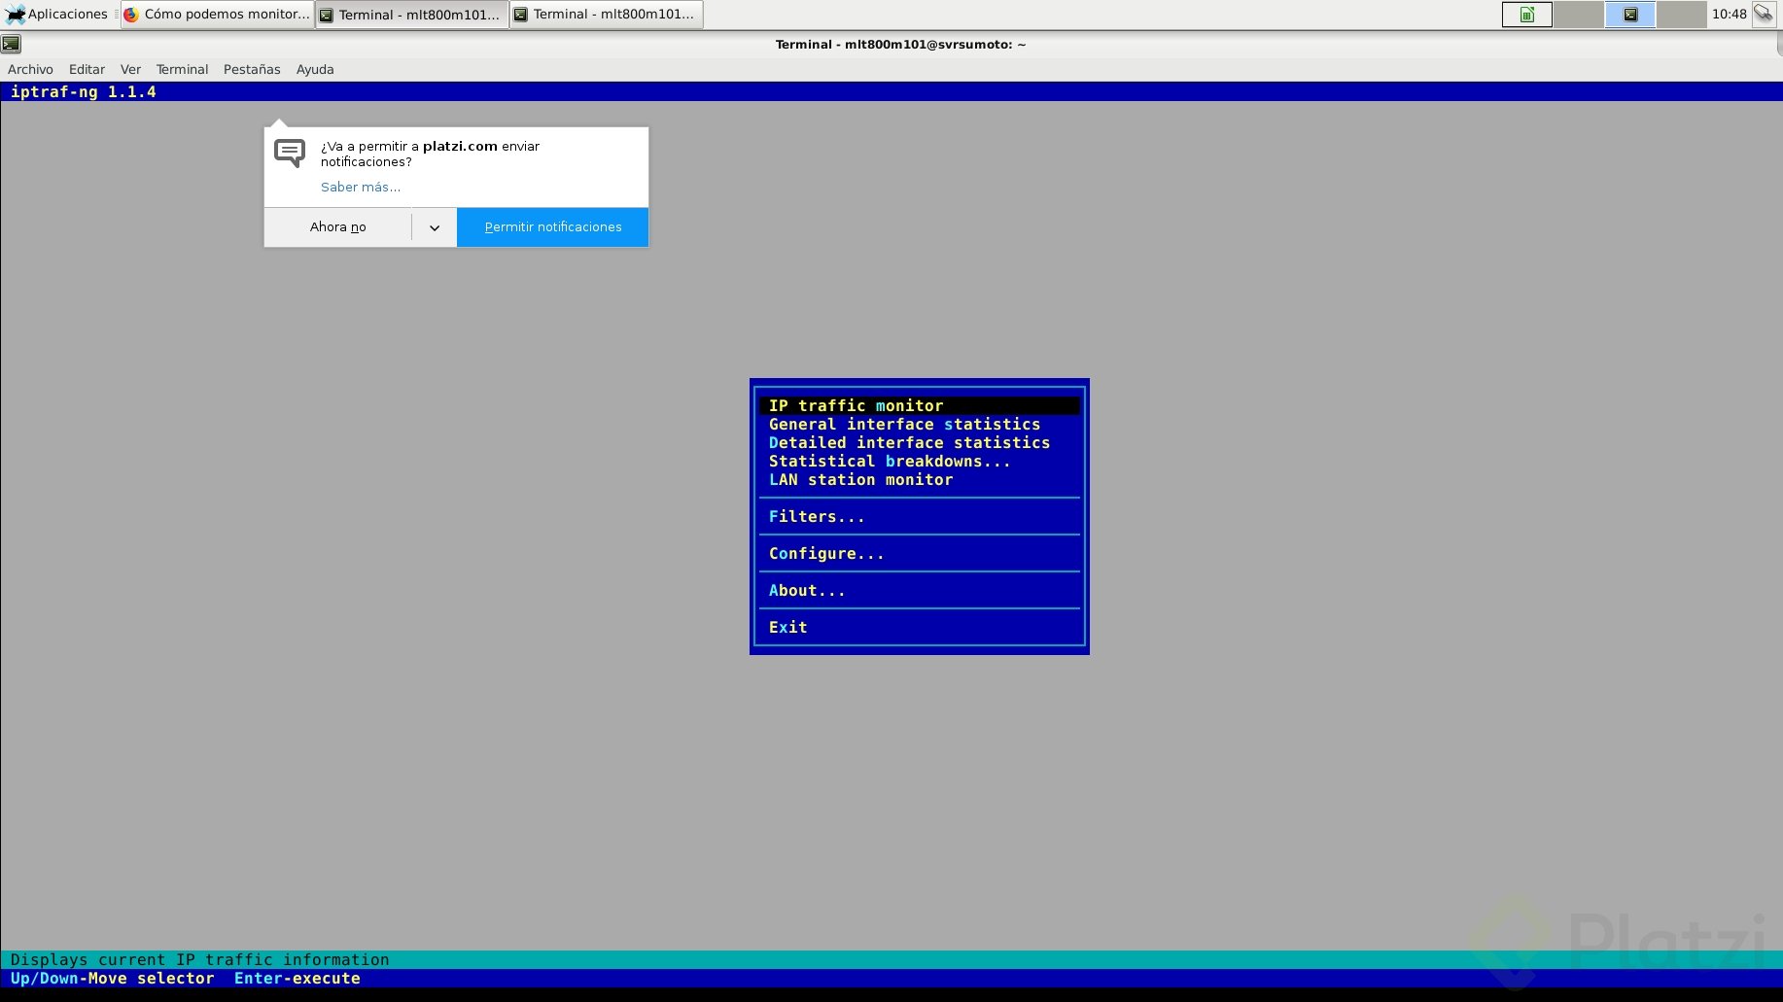Dismiss notifications with "Ahora no"
Image resolution: width=1783 pixels, height=1002 pixels.
point(337,227)
